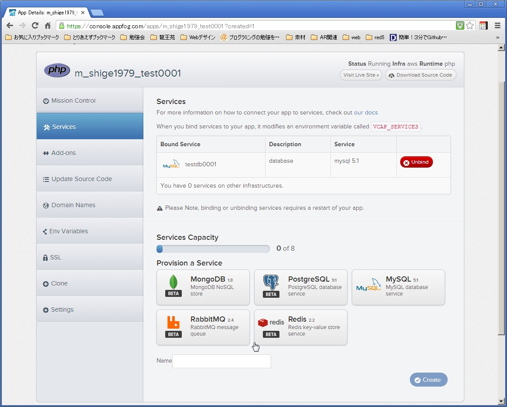Bookmark this page with star icon
This screenshot has width=507, height=407.
470,26
